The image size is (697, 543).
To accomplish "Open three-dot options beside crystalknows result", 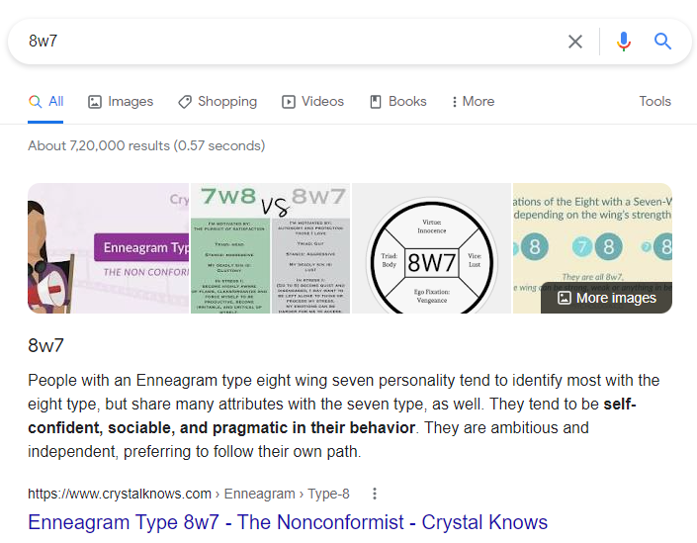I will tap(375, 494).
